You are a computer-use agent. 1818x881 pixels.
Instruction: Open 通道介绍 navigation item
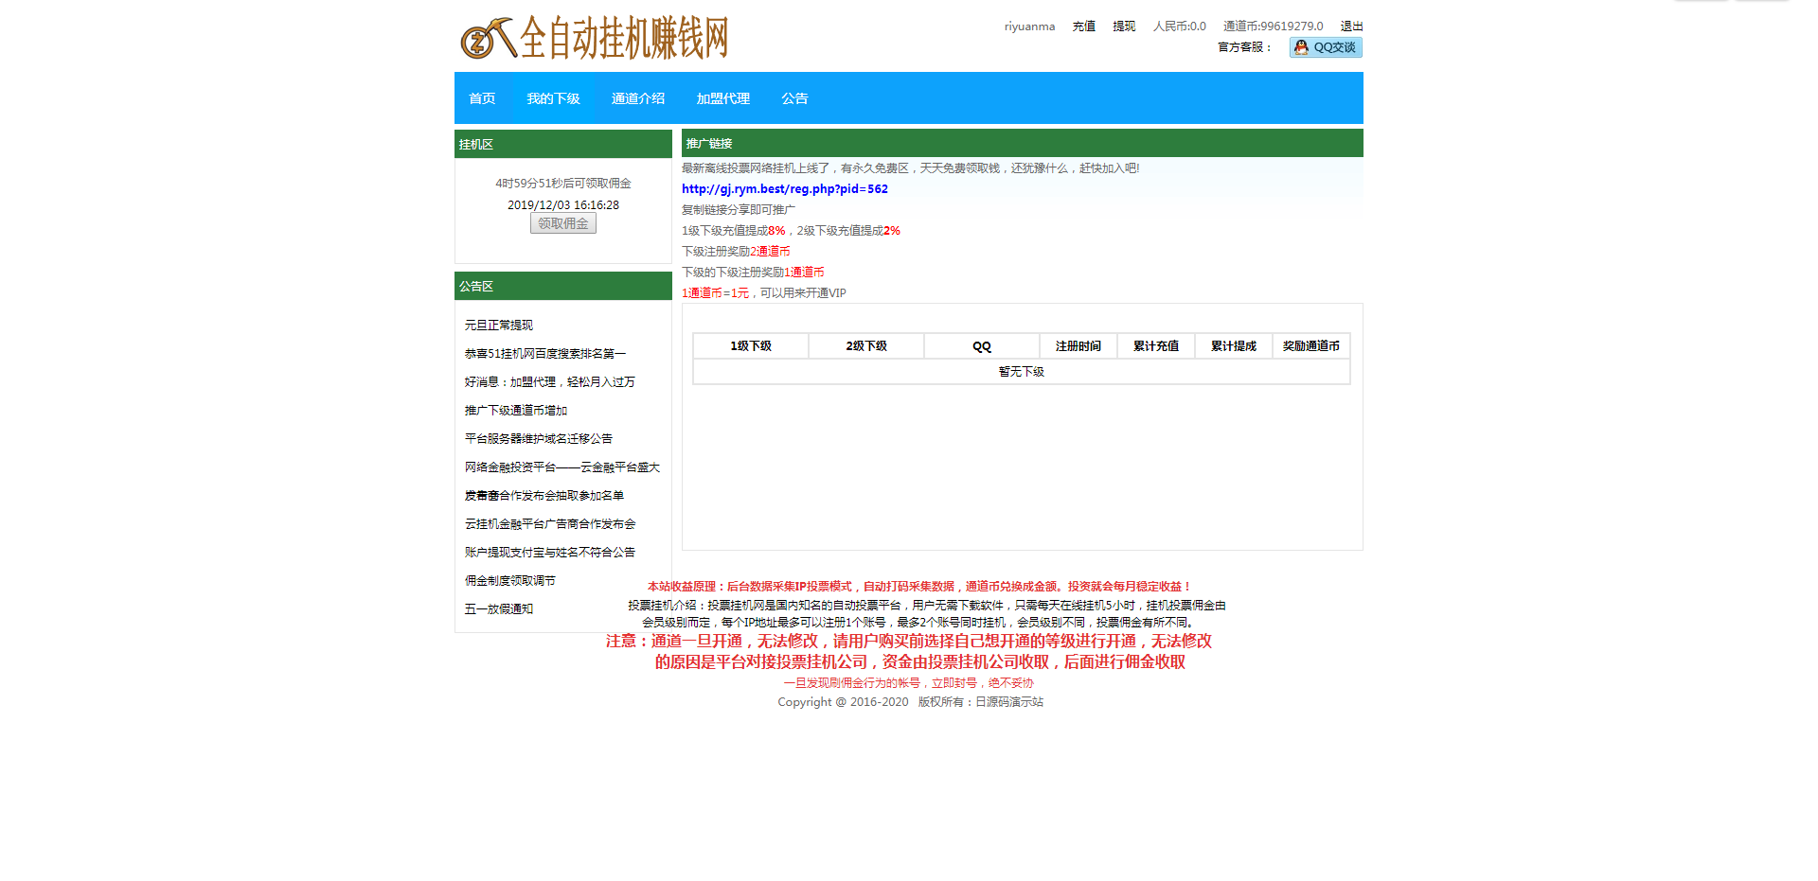point(637,98)
